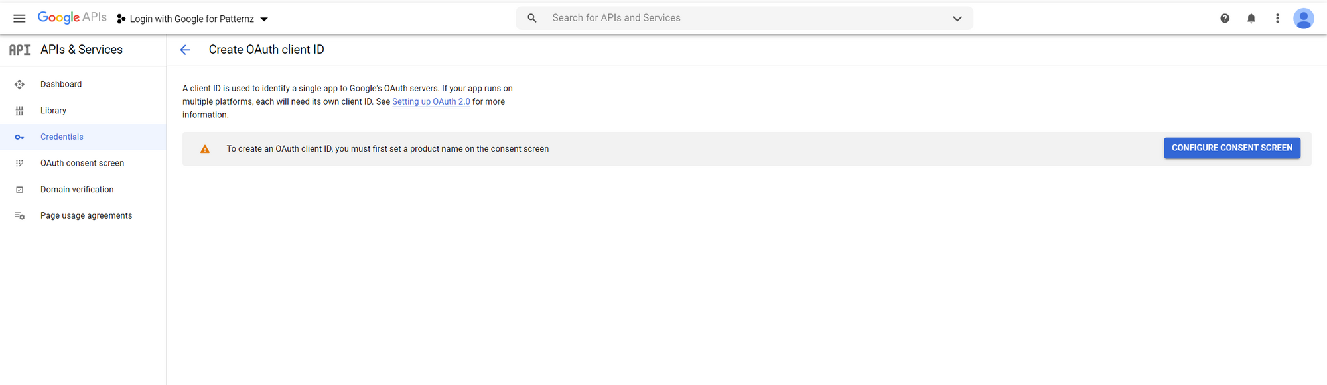Image resolution: width=1327 pixels, height=385 pixels.
Task: Open the hamburger navigation menu
Action: tap(19, 19)
